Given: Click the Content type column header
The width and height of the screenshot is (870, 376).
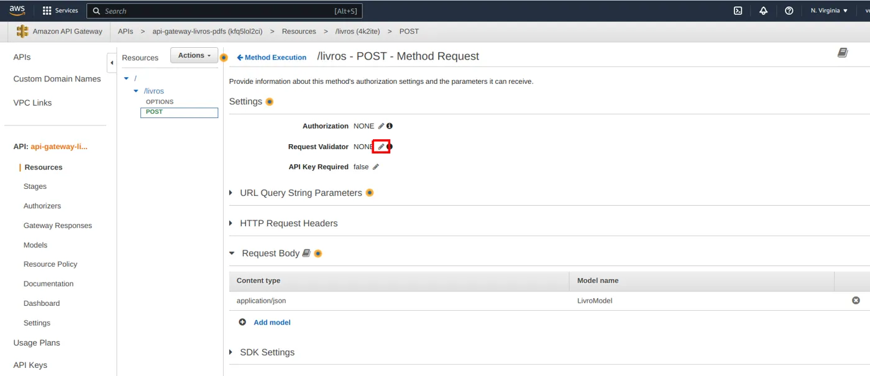Looking at the screenshot, I should point(399,281).
